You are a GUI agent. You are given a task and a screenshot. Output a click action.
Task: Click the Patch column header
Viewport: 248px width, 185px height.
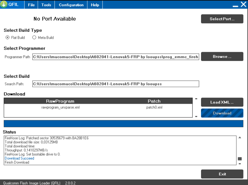click(x=154, y=101)
